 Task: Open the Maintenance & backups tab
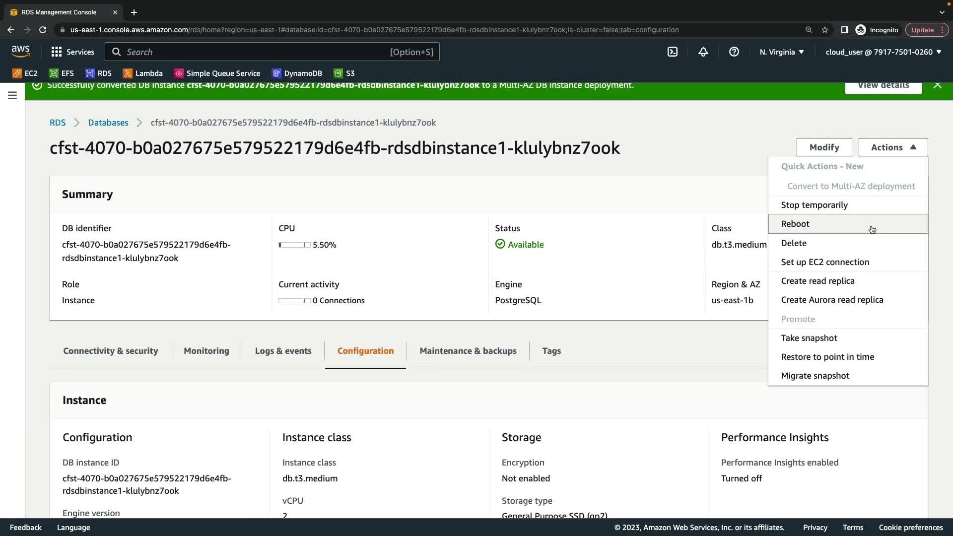[468, 351]
